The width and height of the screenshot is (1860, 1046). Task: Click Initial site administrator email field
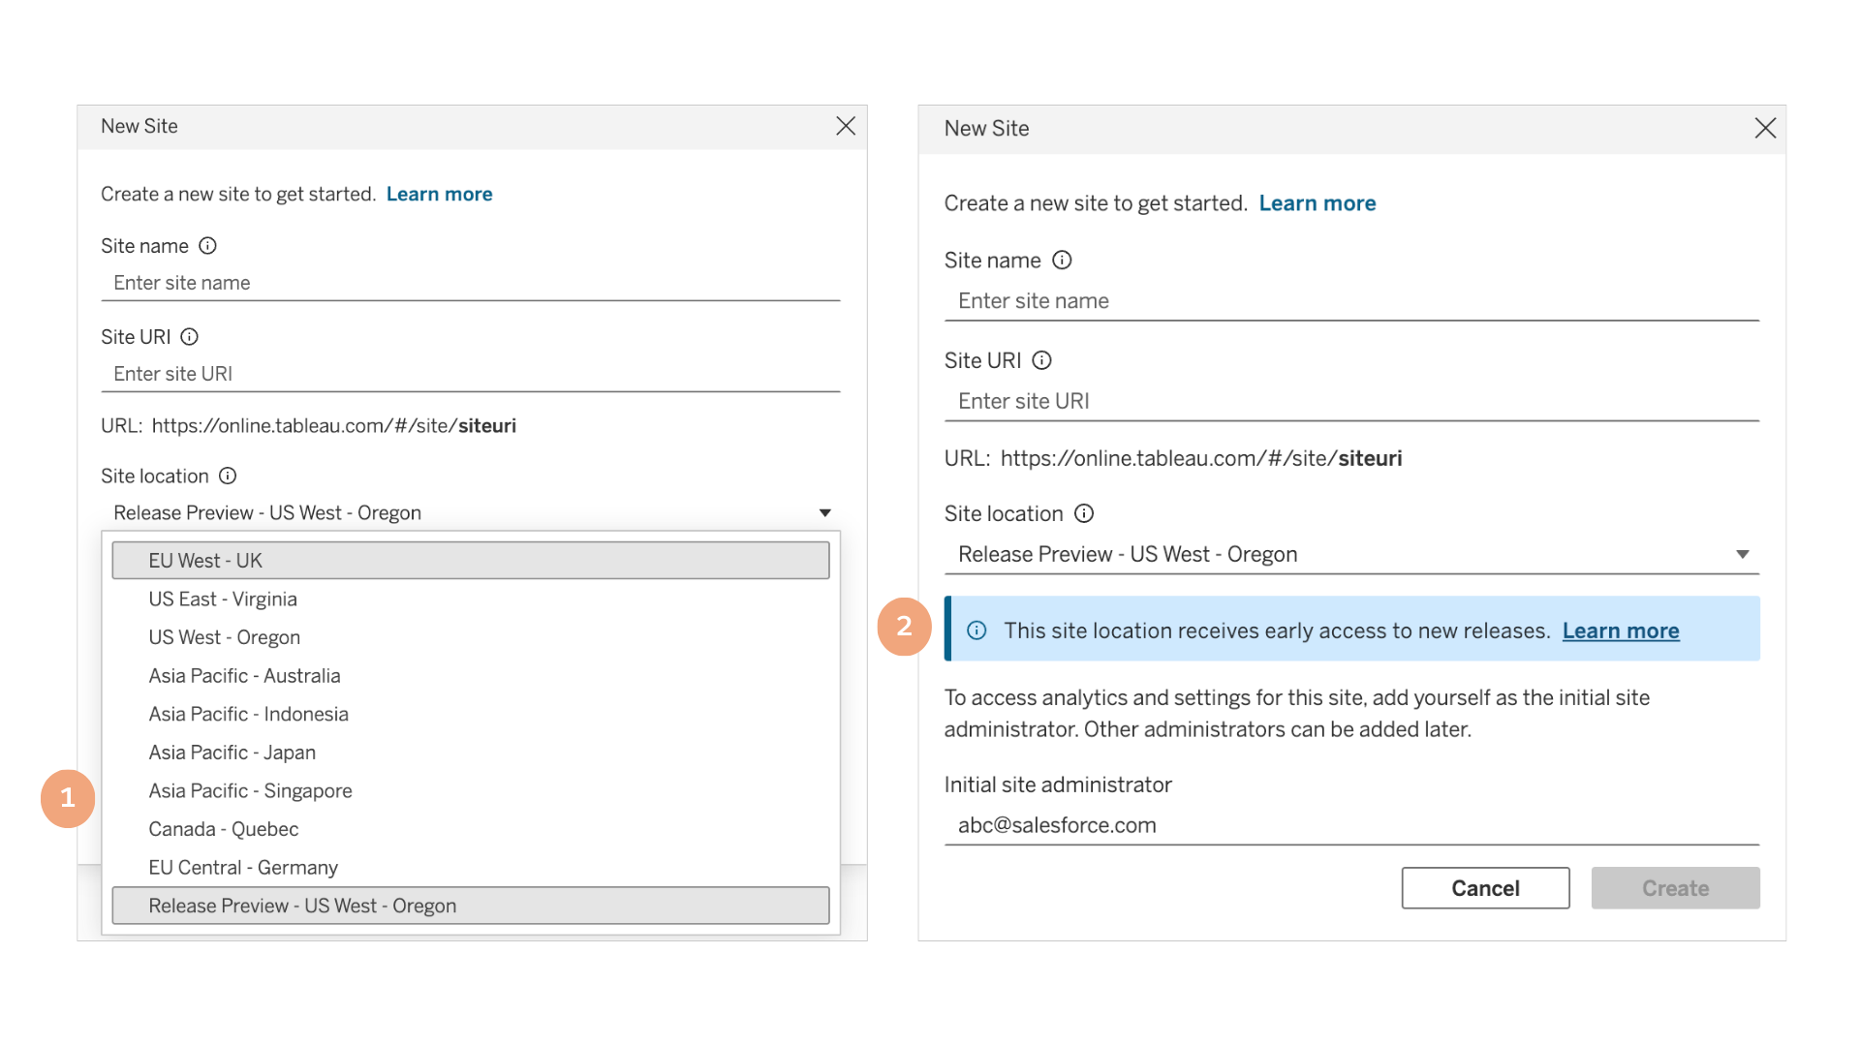click(1350, 825)
